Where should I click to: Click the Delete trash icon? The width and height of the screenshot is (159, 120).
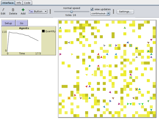coord(13,10)
